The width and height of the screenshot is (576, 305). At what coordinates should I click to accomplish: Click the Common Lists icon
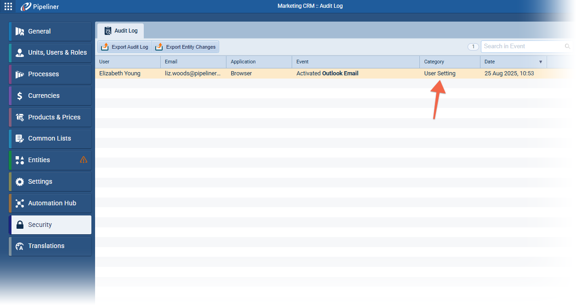pyautogui.click(x=20, y=138)
